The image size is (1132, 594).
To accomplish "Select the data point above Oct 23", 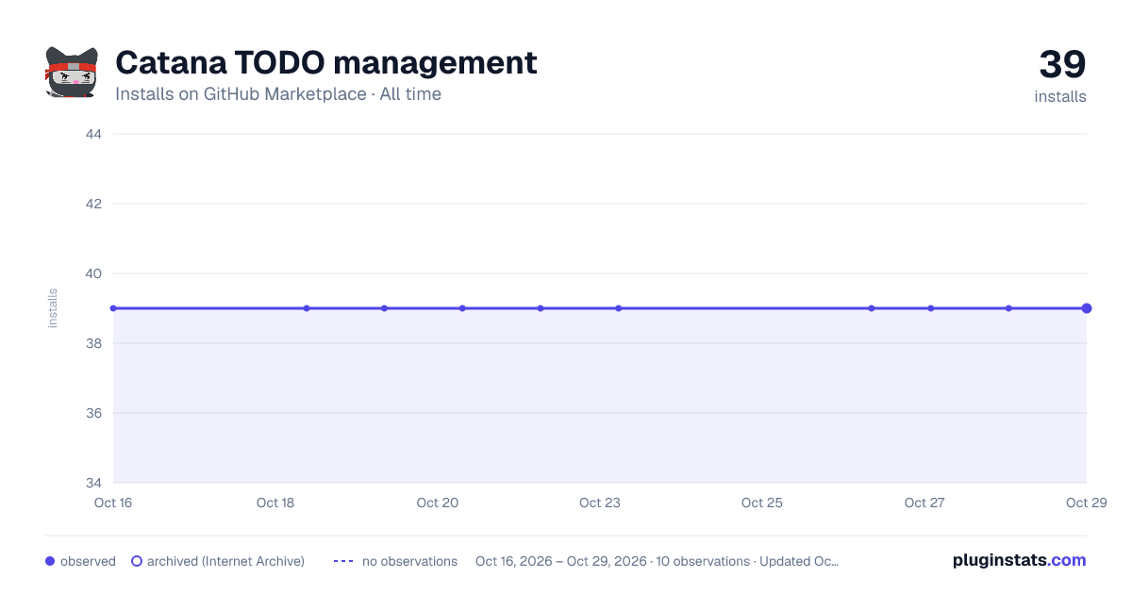I will 619,308.
